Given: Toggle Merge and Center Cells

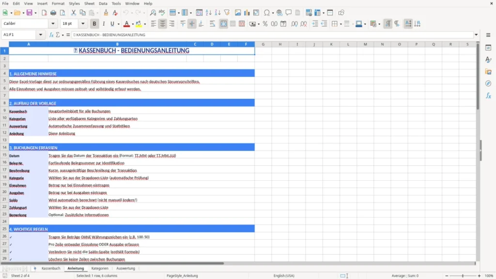Looking at the screenshot, I should (223, 24).
